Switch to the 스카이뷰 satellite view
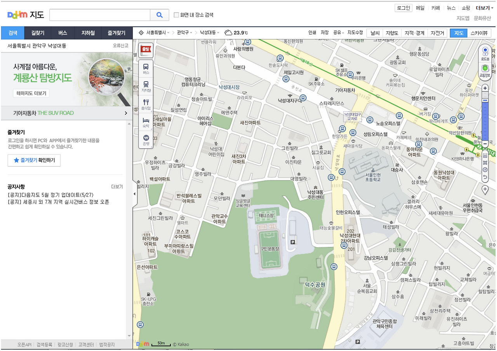This screenshot has width=497, height=351. 479,33
